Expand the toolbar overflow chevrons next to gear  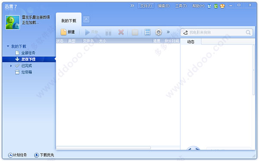click(x=168, y=32)
